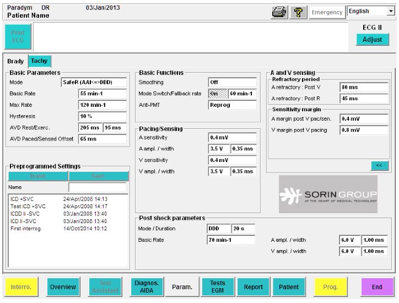Select Post shock V amplitude 6.0 V
Image resolution: width=399 pixels, height=303 pixels.
[x=350, y=251]
